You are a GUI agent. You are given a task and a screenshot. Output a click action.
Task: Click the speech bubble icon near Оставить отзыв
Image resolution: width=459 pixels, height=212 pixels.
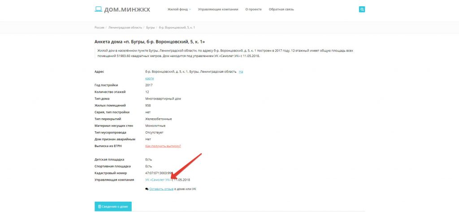[147, 189]
